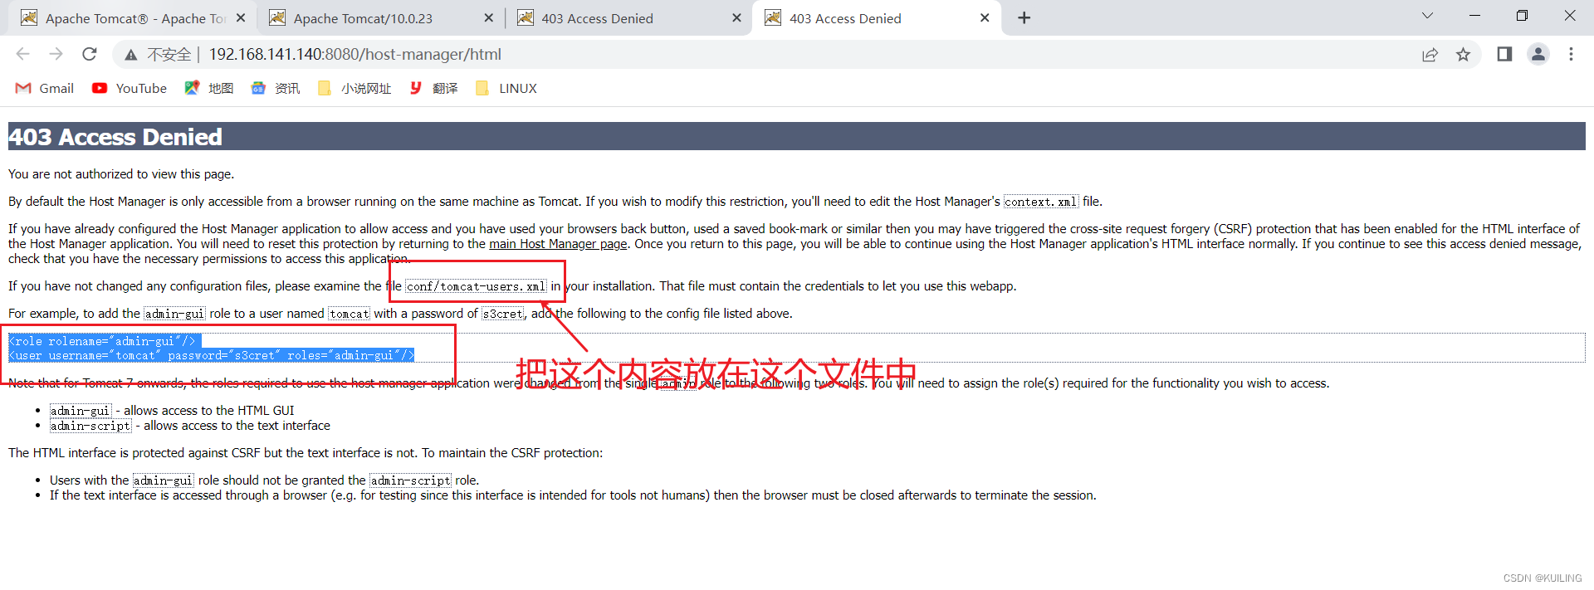Bookmark this page with the star icon
The image size is (1594, 590).
click(x=1463, y=55)
